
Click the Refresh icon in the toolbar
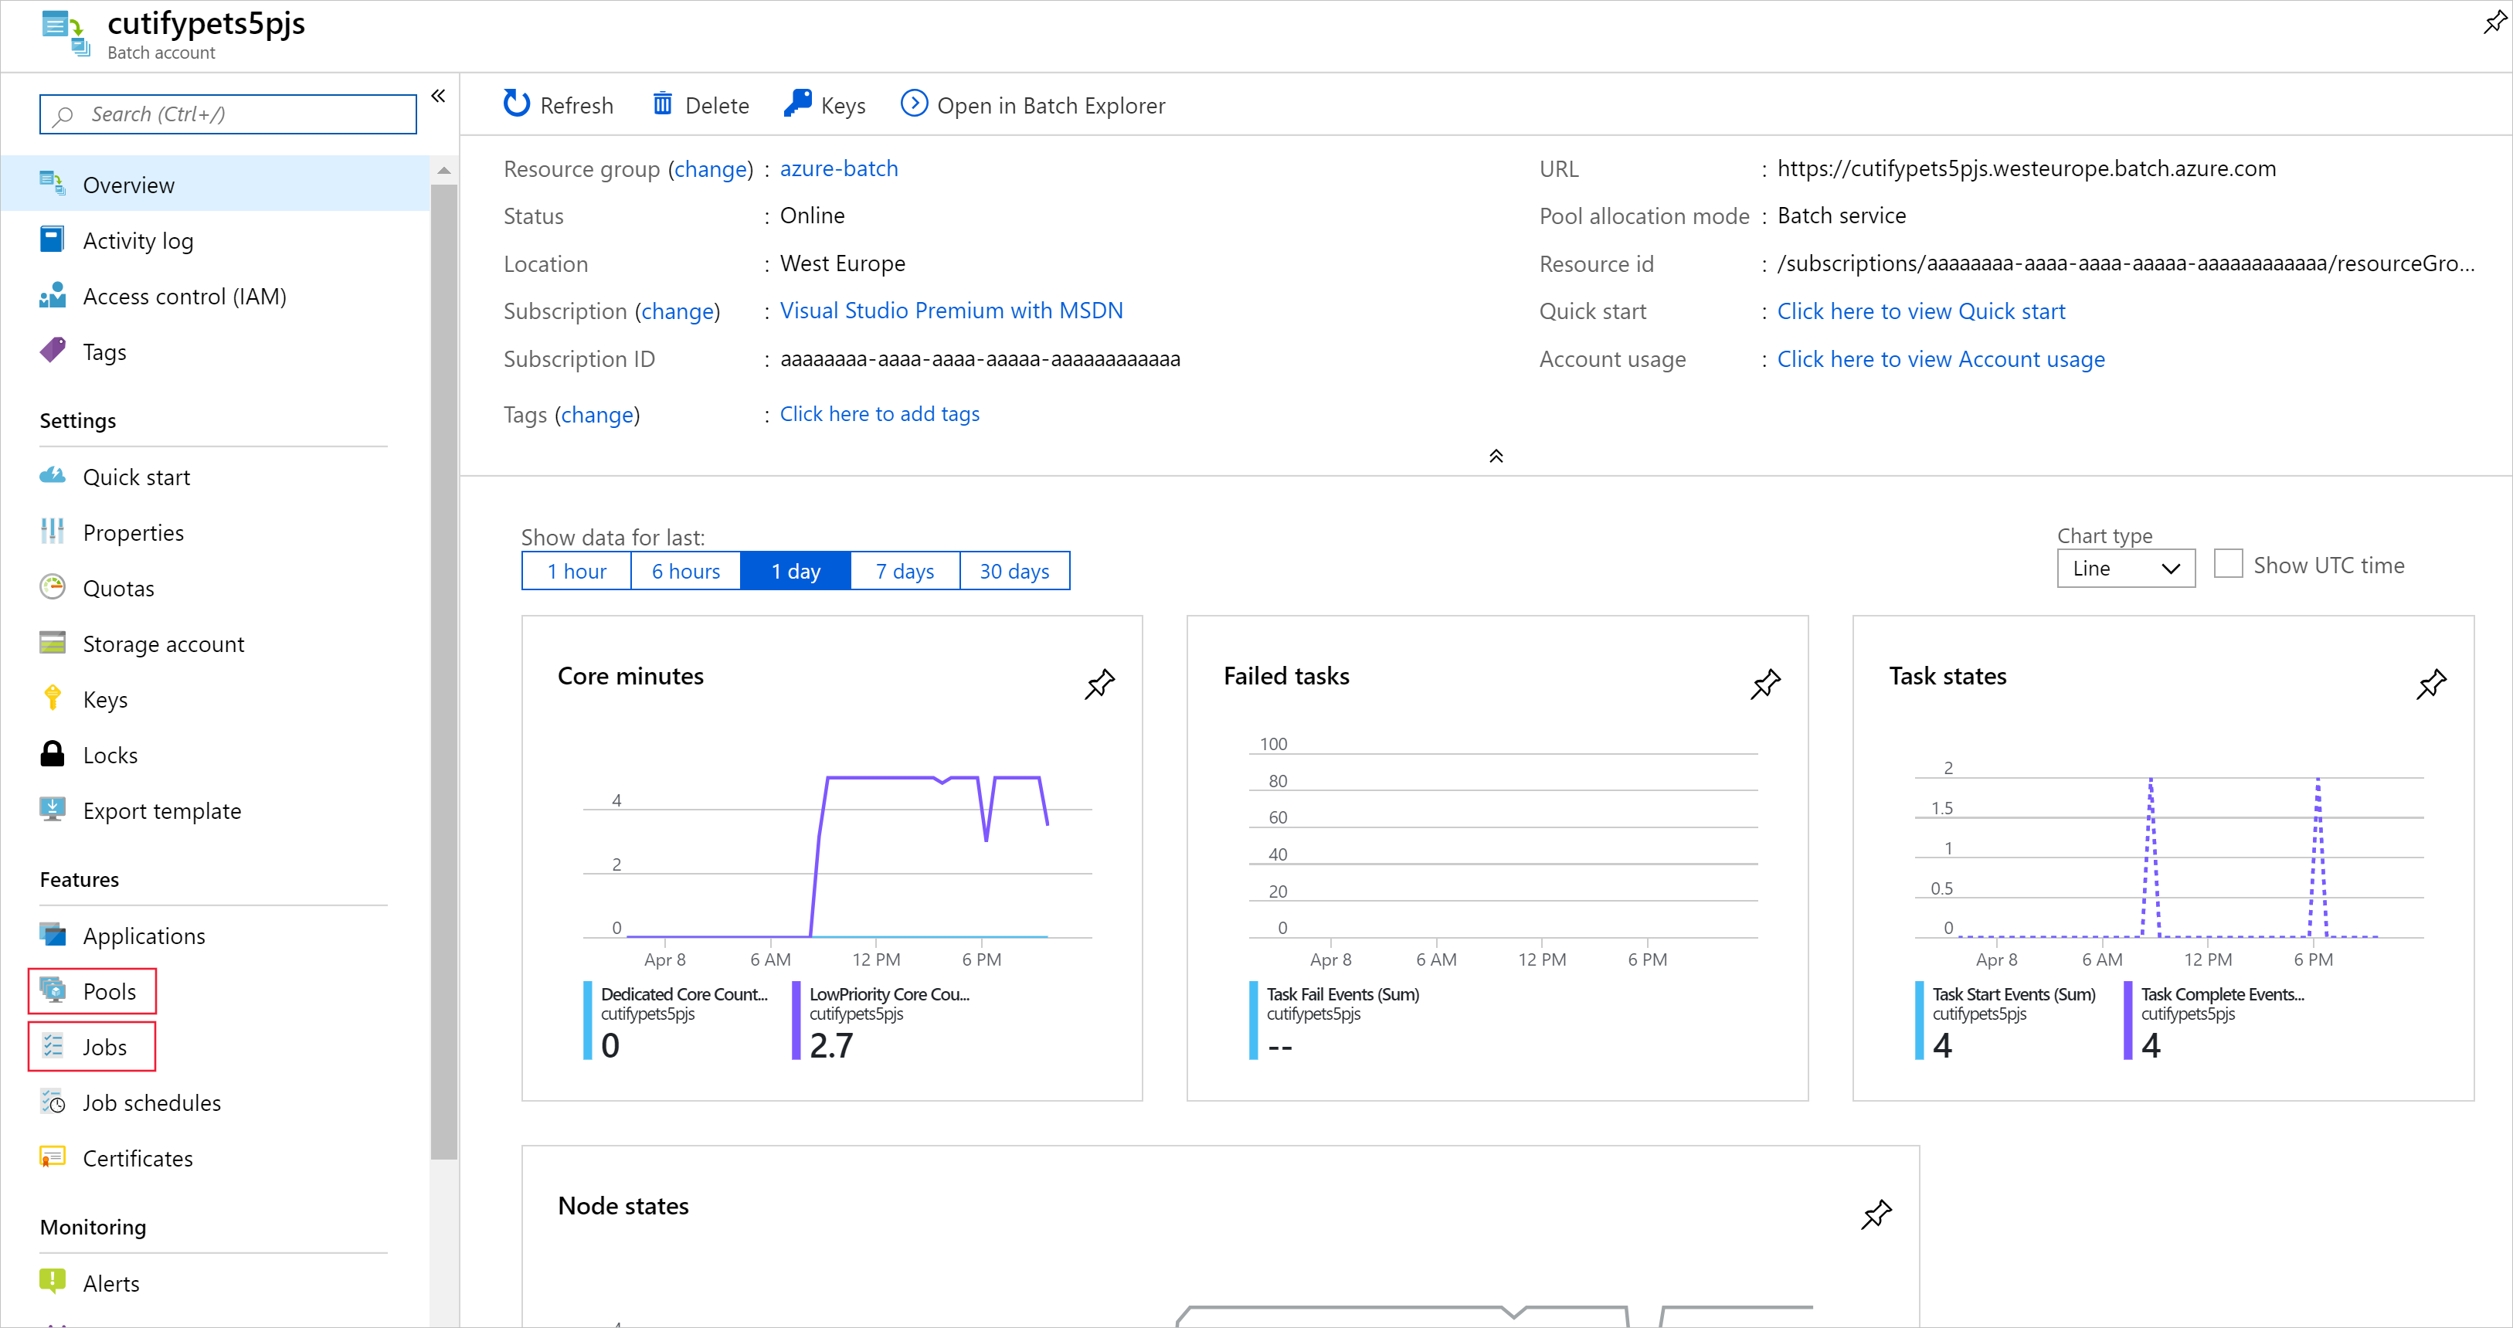tap(516, 104)
